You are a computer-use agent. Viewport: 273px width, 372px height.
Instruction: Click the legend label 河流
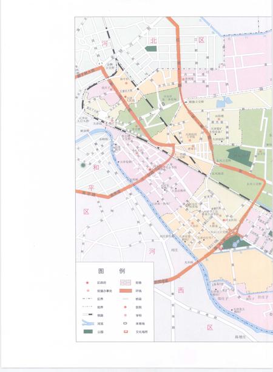tap(100, 323)
